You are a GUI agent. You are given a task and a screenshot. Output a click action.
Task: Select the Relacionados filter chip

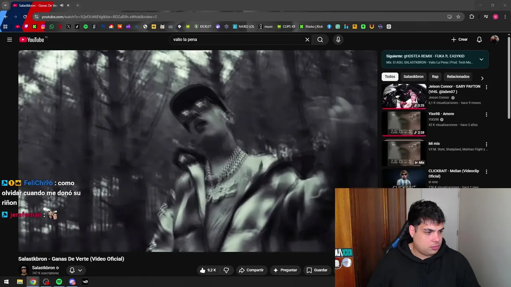pos(458,77)
